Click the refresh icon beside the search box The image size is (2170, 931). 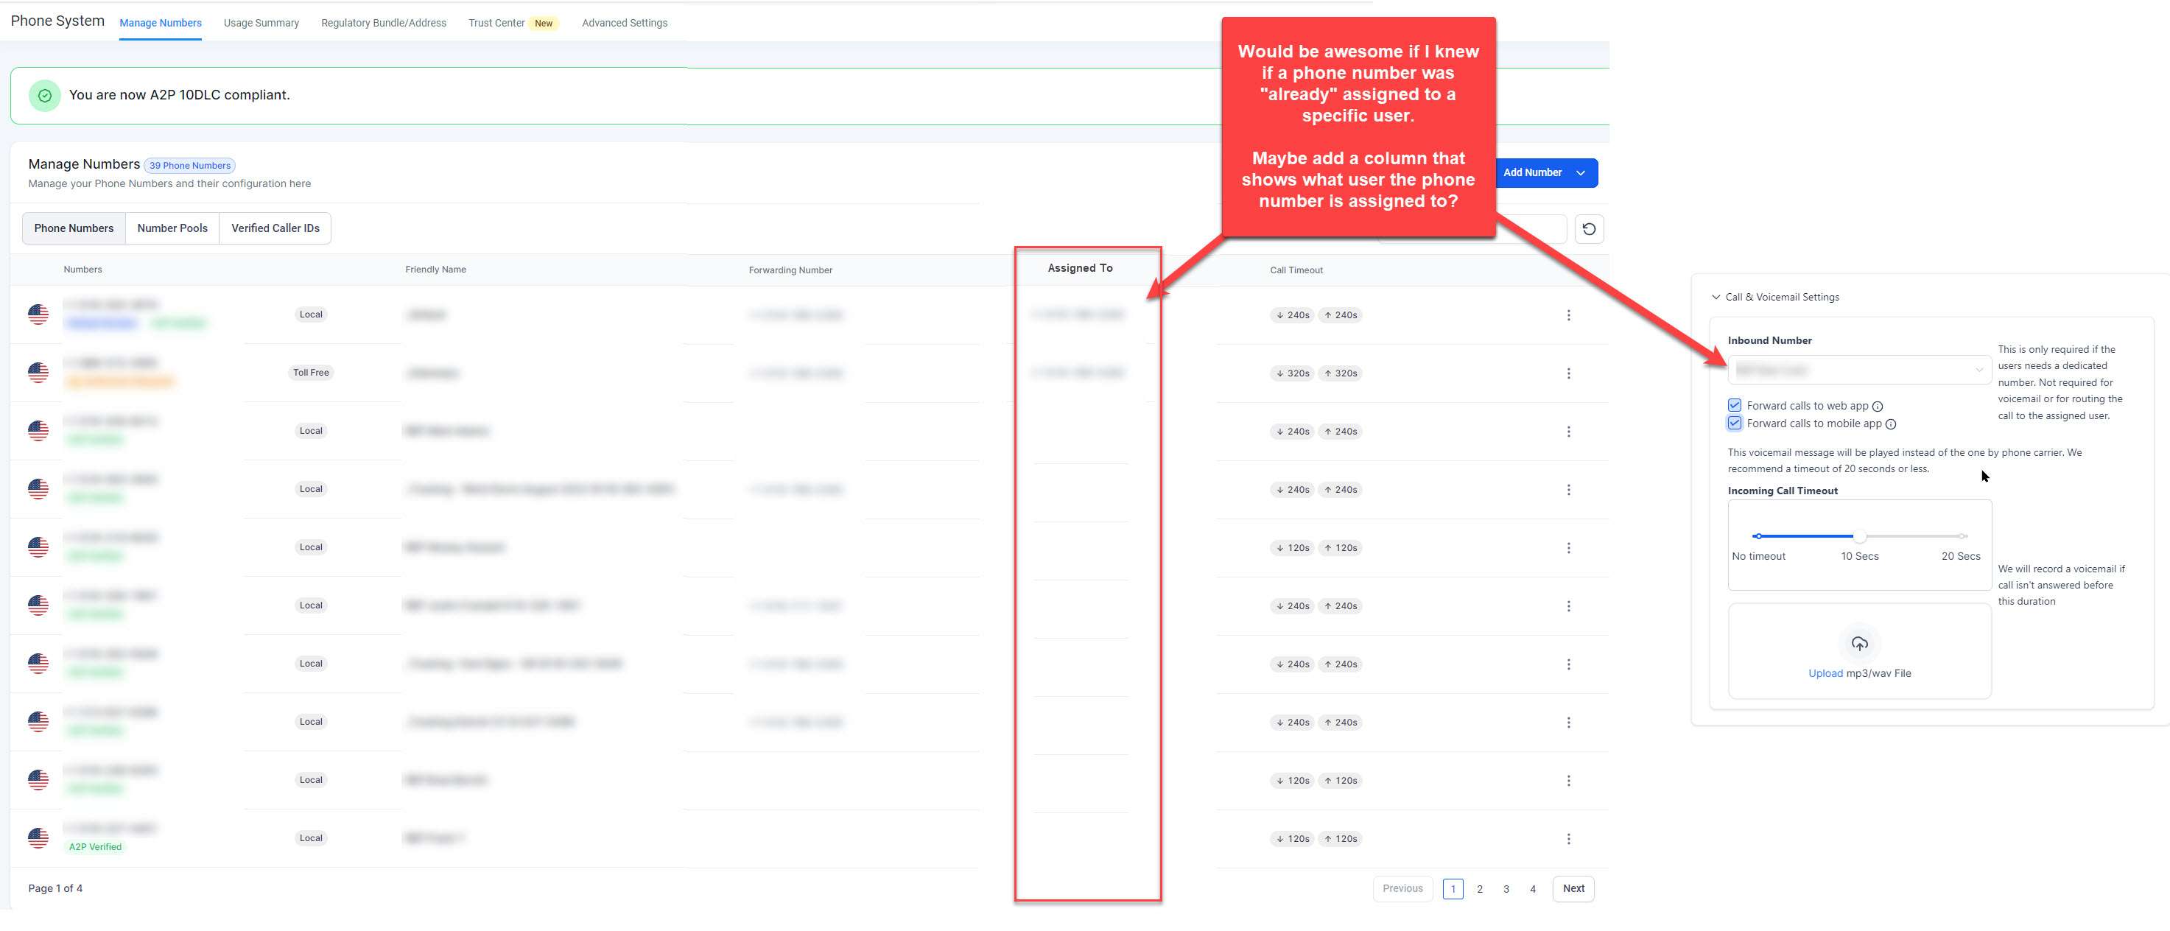(x=1589, y=229)
